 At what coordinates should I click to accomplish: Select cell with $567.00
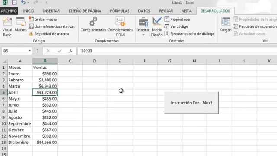tap(45, 130)
